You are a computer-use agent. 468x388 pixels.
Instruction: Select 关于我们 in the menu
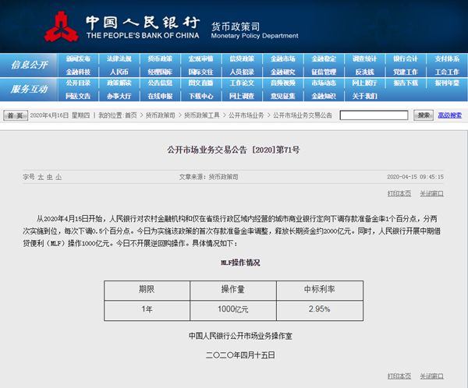click(365, 96)
